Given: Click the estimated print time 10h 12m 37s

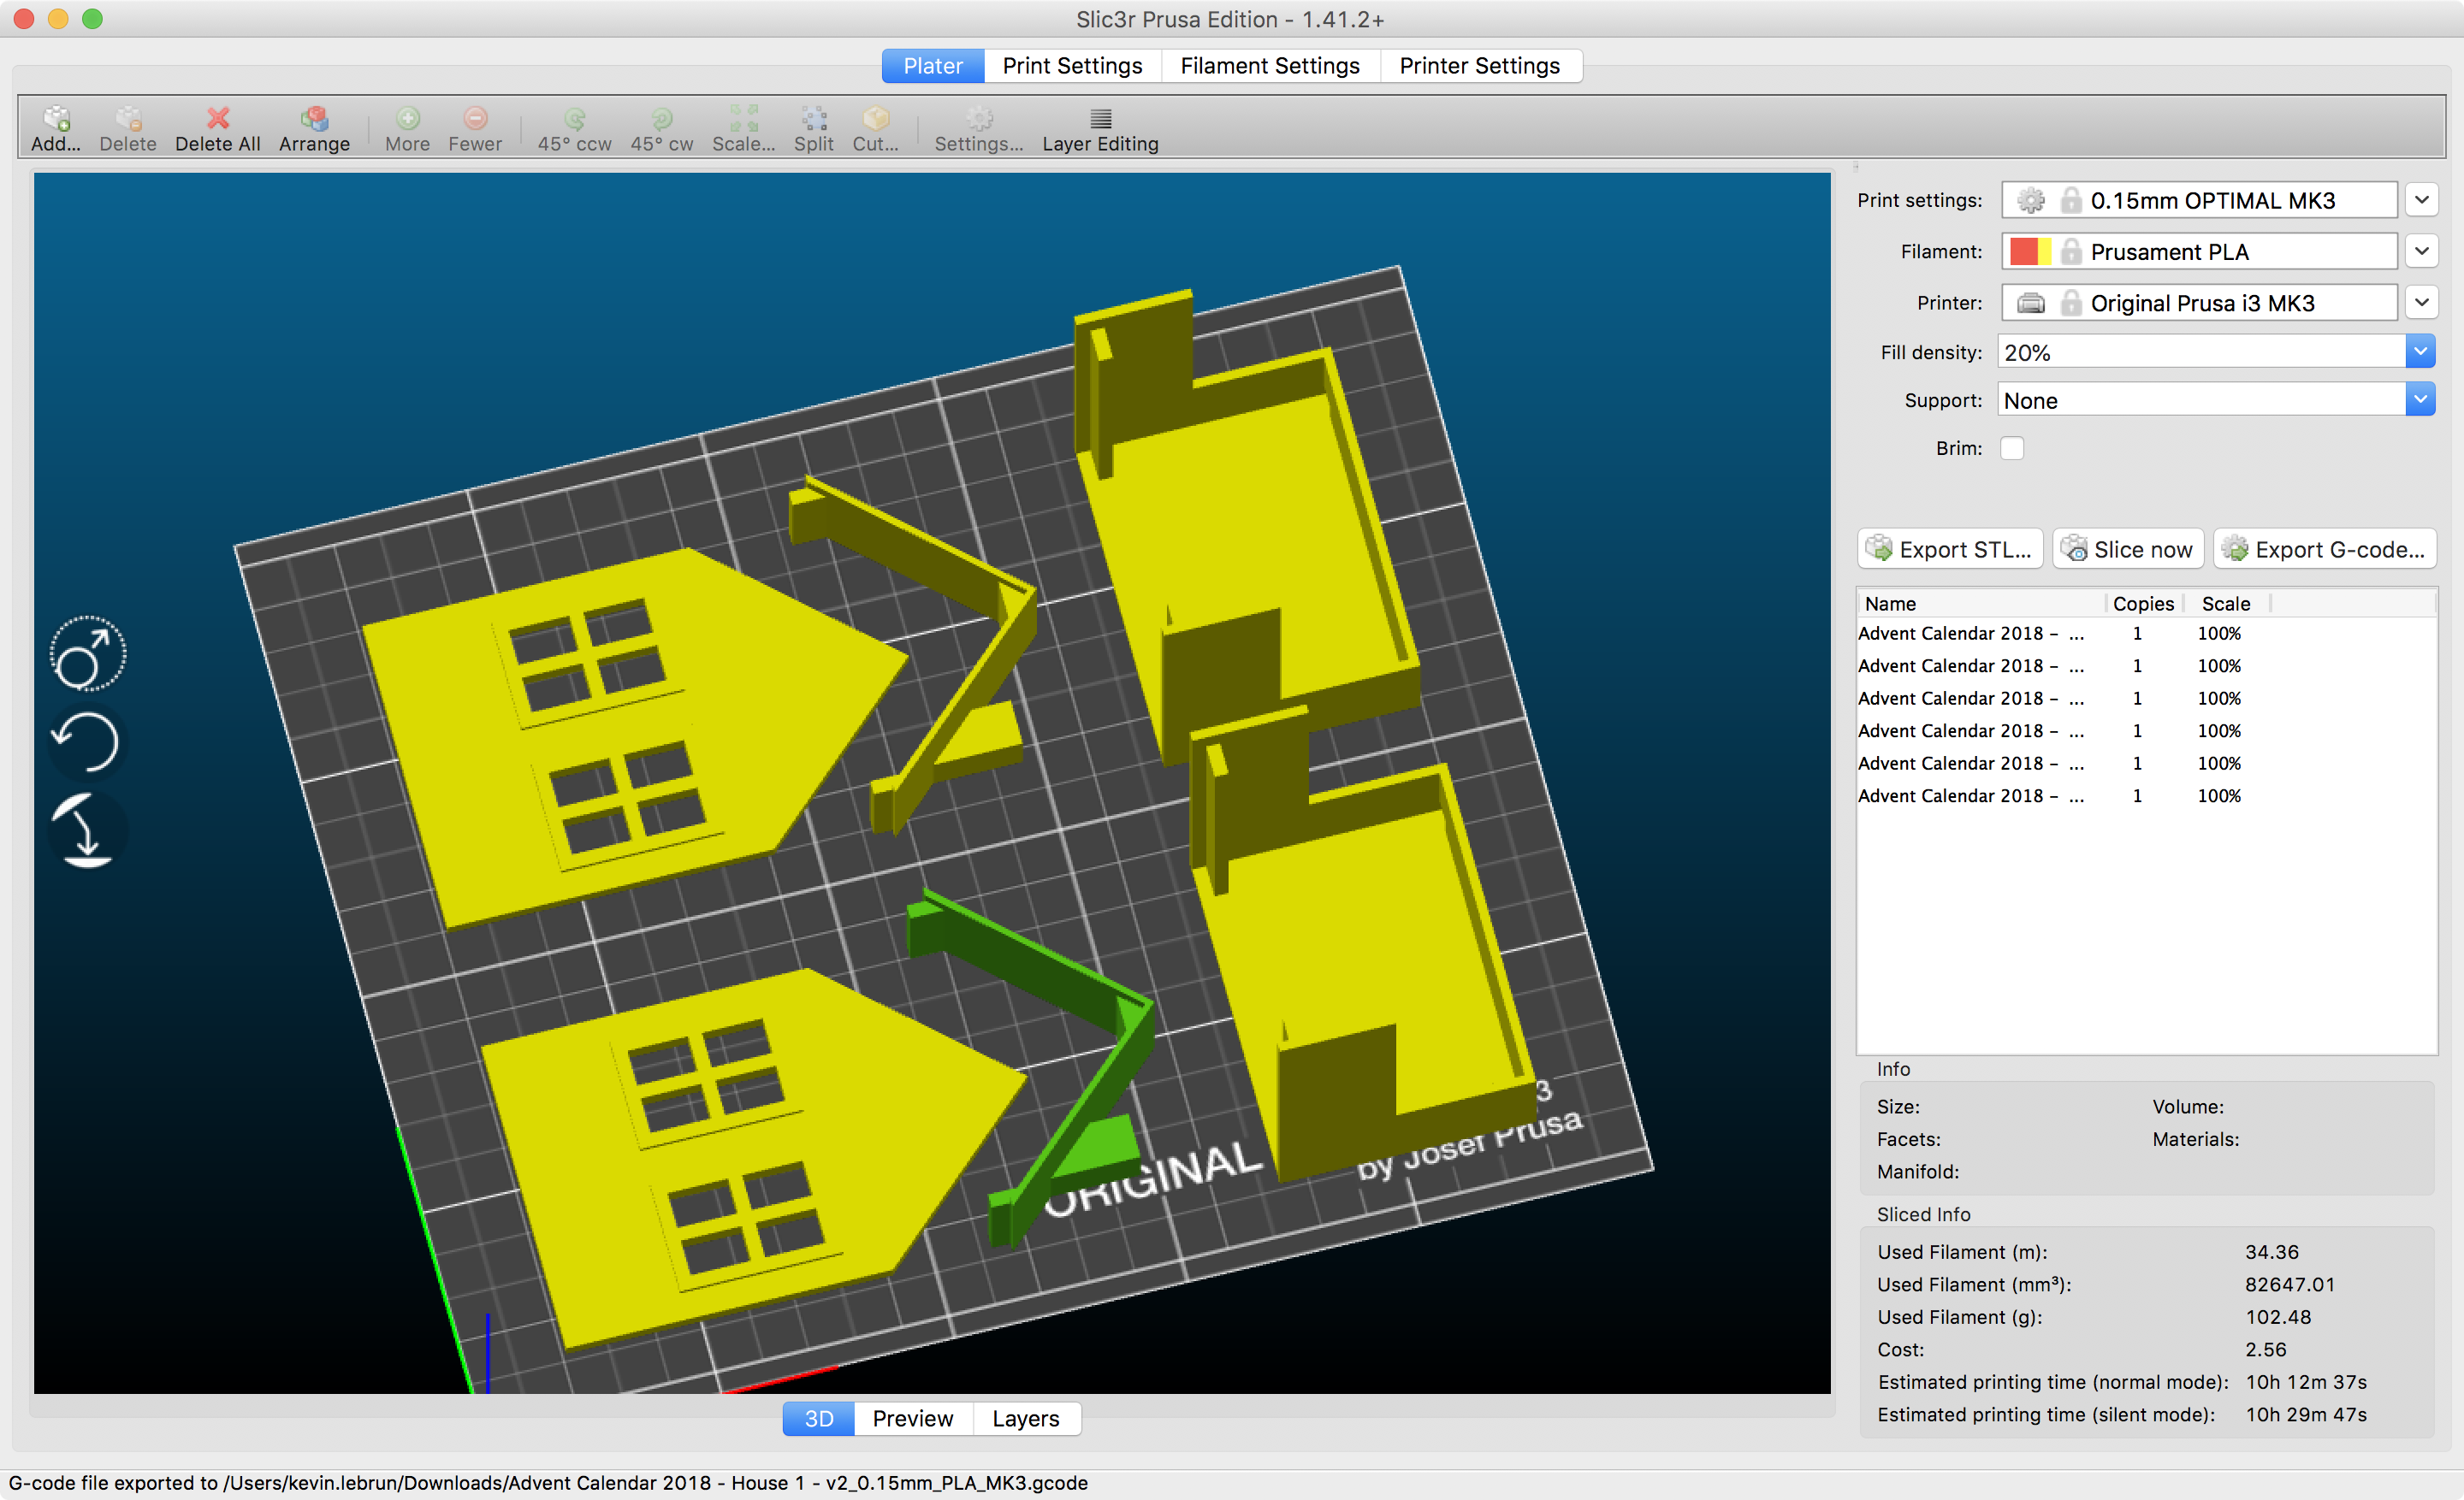Looking at the screenshot, I should [x=2306, y=1382].
